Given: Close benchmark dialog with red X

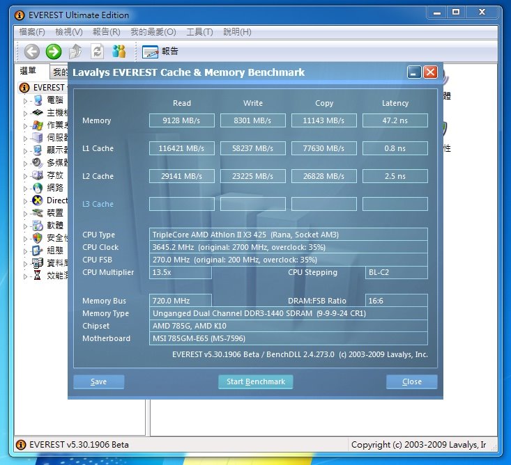Looking at the screenshot, I should [x=430, y=72].
